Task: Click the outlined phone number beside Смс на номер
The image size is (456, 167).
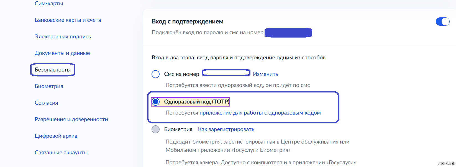Action: click(x=226, y=73)
